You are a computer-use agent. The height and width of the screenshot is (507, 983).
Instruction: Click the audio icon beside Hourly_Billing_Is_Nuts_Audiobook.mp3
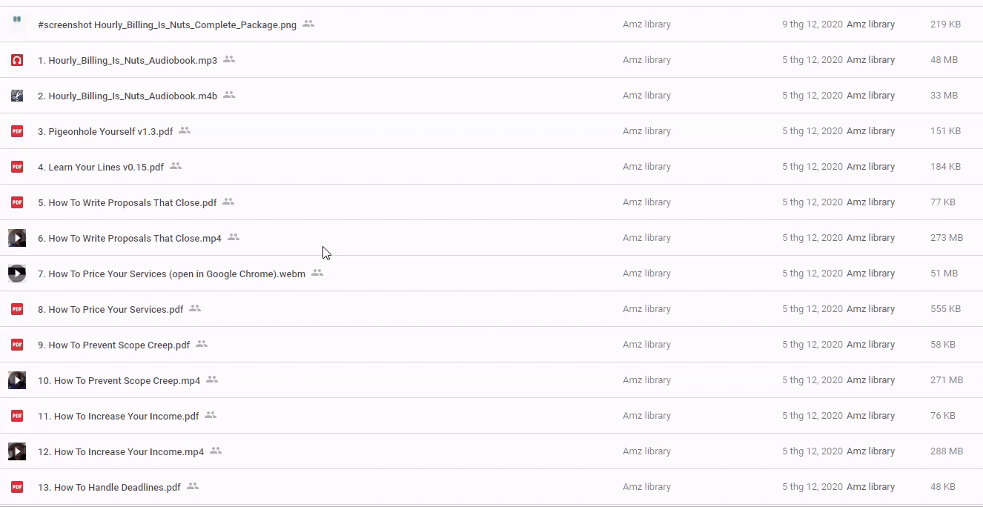point(17,60)
